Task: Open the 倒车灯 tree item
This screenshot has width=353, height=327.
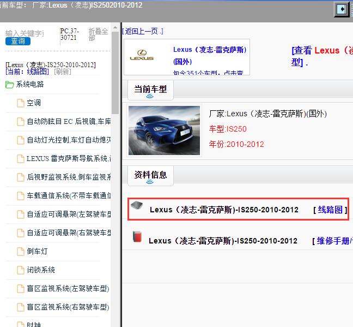Action: tap(37, 252)
